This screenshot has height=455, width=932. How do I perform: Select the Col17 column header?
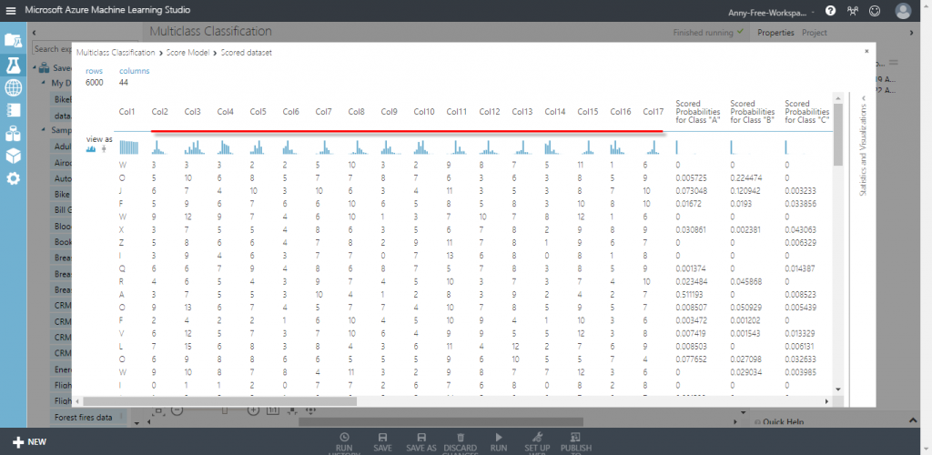pyautogui.click(x=653, y=112)
